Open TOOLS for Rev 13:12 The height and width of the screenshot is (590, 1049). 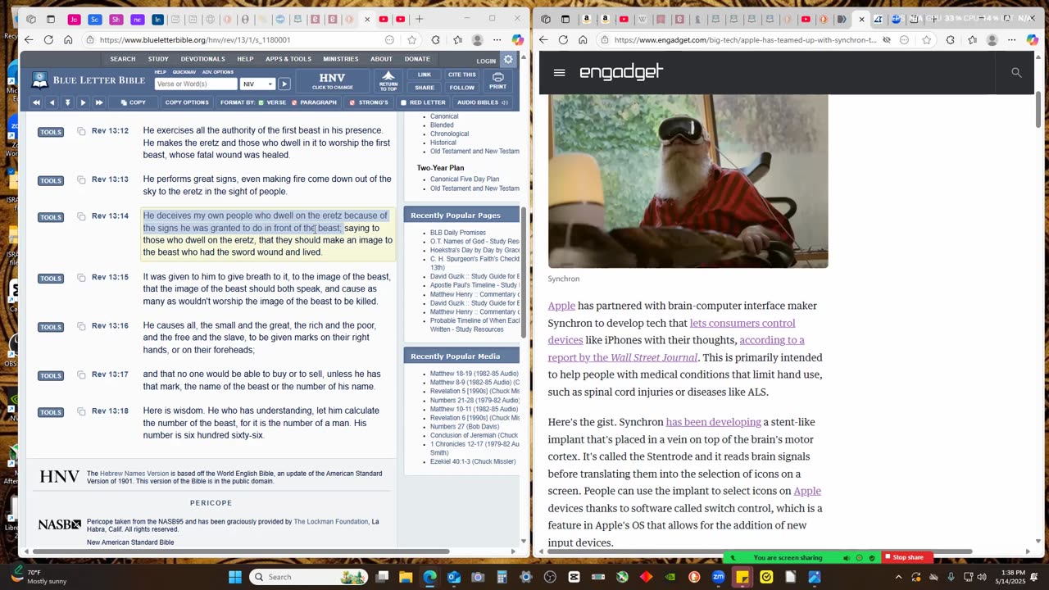click(x=51, y=132)
